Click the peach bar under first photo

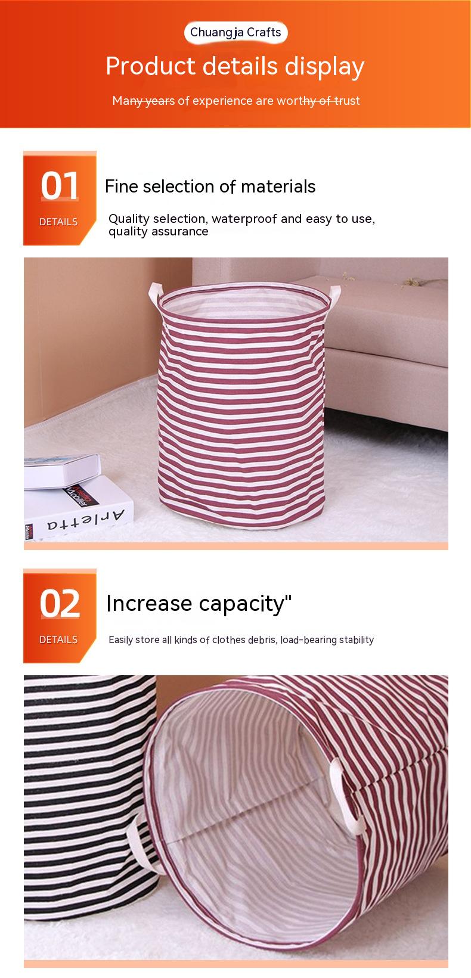tap(235, 546)
